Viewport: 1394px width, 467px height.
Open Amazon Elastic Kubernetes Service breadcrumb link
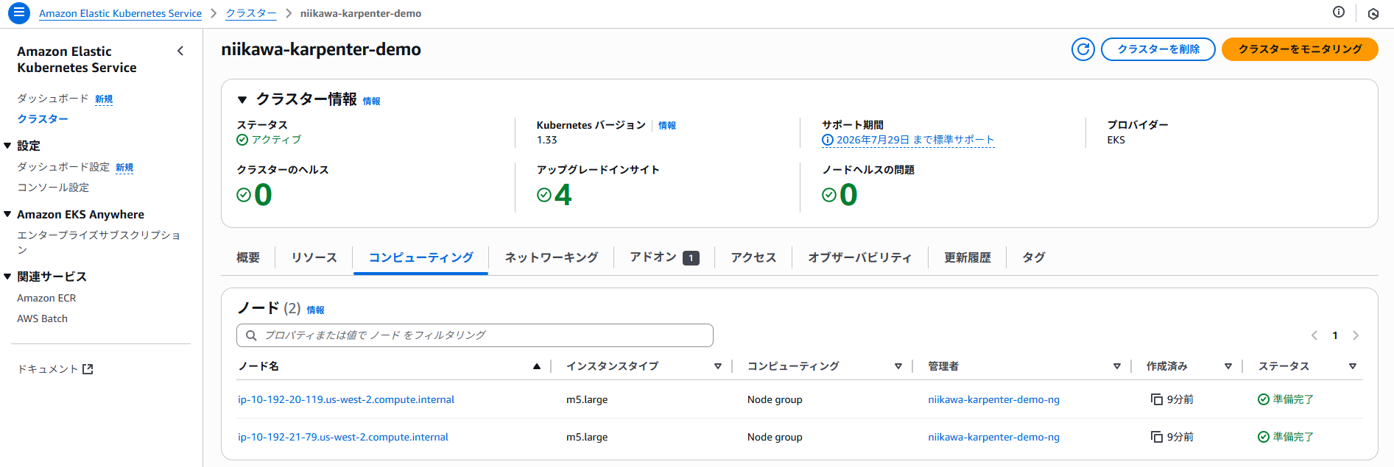(x=120, y=13)
